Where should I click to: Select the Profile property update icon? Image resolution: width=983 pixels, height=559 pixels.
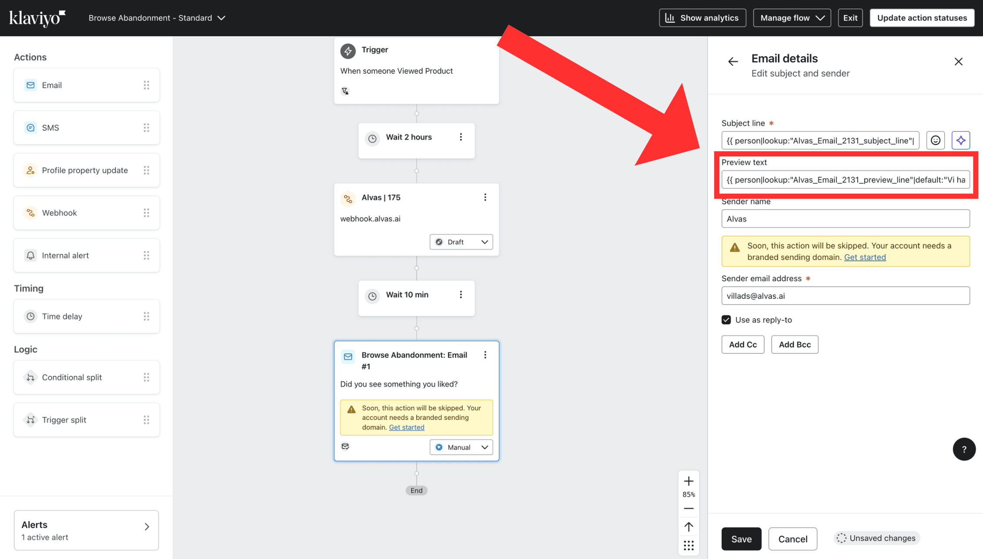(30, 170)
